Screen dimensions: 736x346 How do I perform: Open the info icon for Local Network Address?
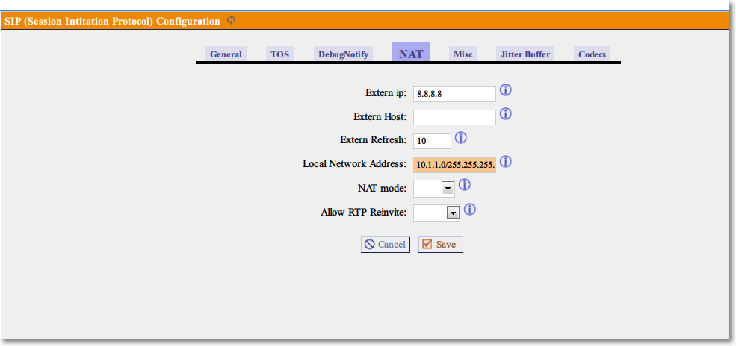506,162
